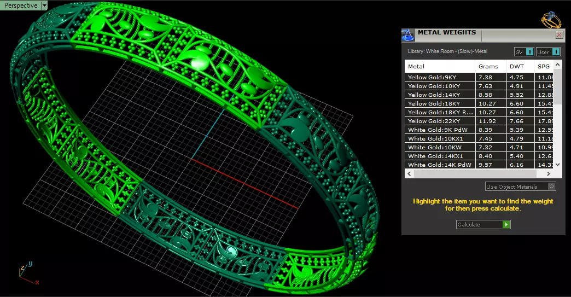This screenshot has height=297, width=571.
Task: Select the Yellow Gold:9KY row
Action: tap(479, 77)
